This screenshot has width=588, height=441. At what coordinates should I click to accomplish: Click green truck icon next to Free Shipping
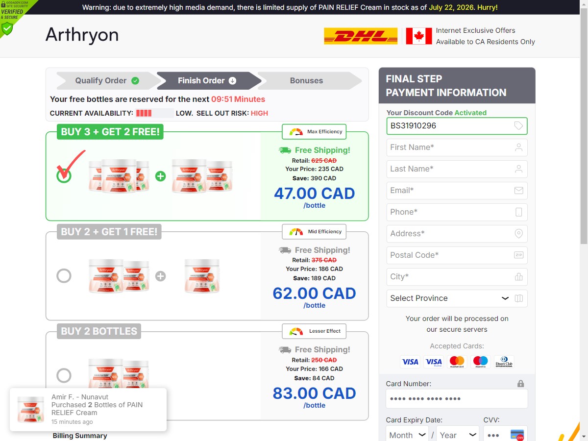pos(285,150)
